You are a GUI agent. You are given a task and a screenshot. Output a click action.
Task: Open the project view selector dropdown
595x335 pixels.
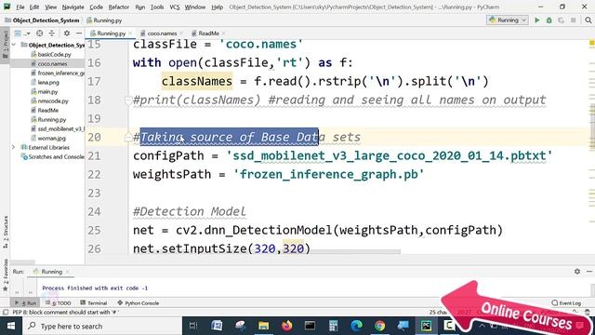point(22,33)
